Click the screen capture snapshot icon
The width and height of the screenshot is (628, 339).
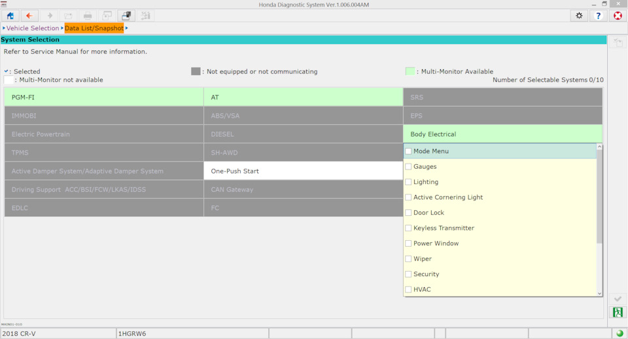[x=126, y=16]
